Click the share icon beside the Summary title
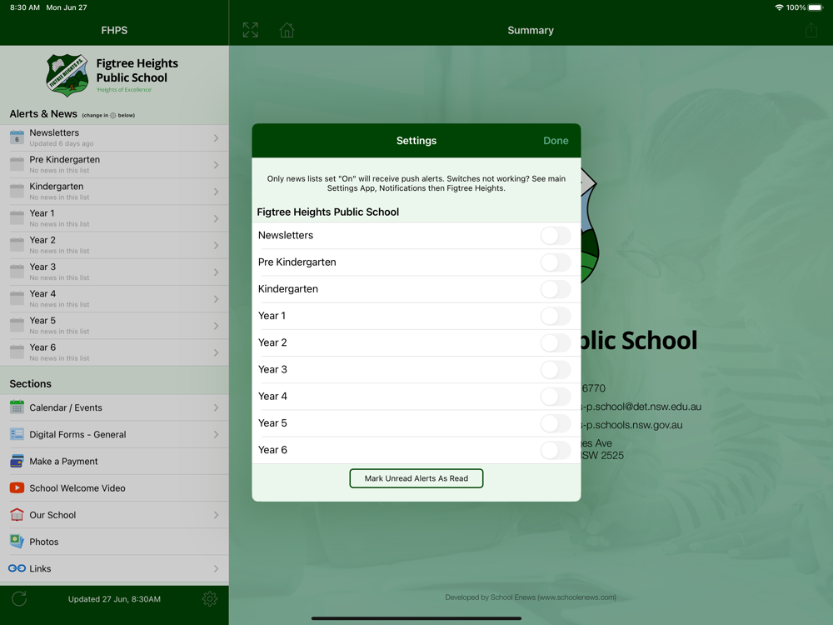The image size is (833, 625). pos(811,30)
